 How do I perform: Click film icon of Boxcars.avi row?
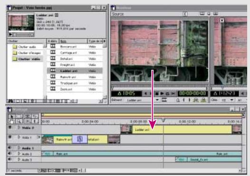(x=53, y=46)
